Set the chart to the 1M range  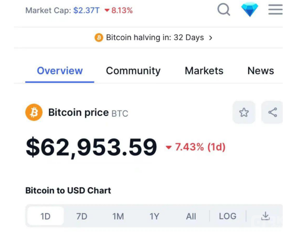(118, 216)
